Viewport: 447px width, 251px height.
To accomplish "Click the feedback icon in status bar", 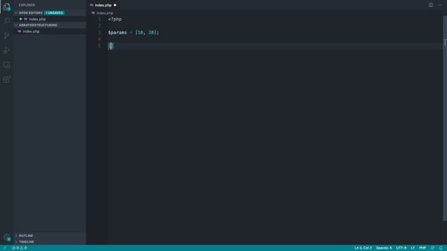I will coord(432,248).
